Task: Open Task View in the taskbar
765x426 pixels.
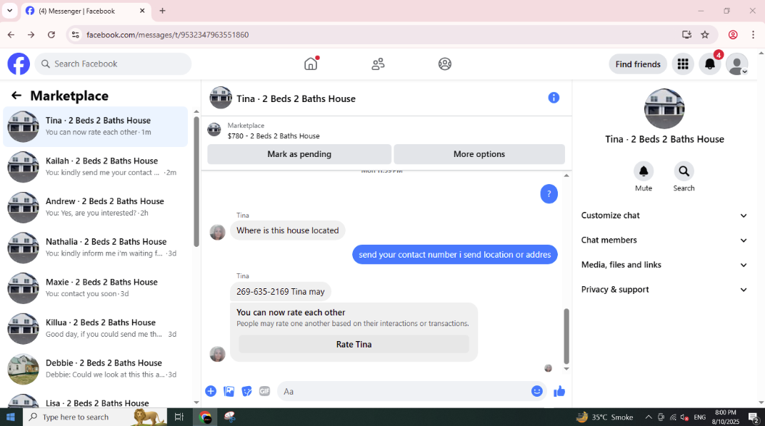Action: tap(179, 417)
